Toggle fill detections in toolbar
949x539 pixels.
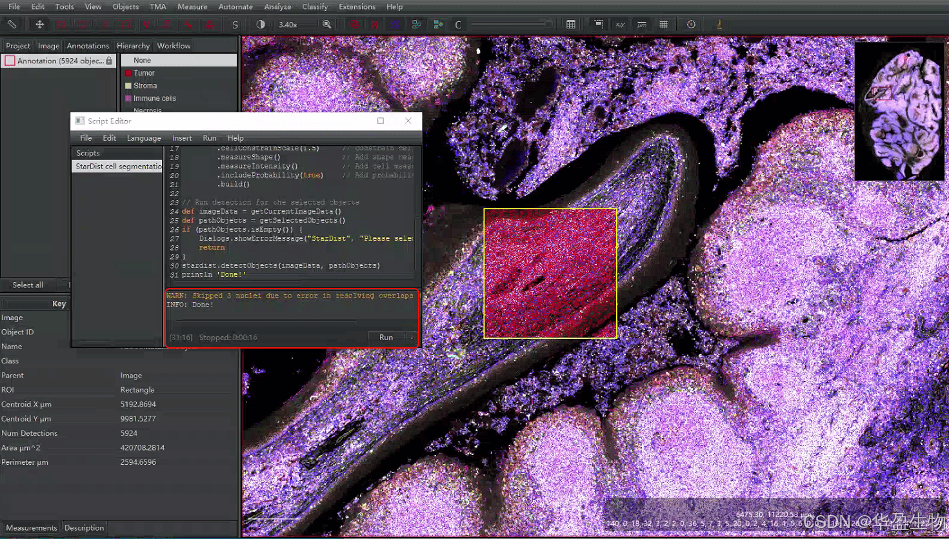click(x=438, y=25)
